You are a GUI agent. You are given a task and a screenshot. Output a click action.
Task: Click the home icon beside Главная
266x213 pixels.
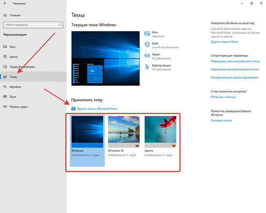click(x=5, y=15)
